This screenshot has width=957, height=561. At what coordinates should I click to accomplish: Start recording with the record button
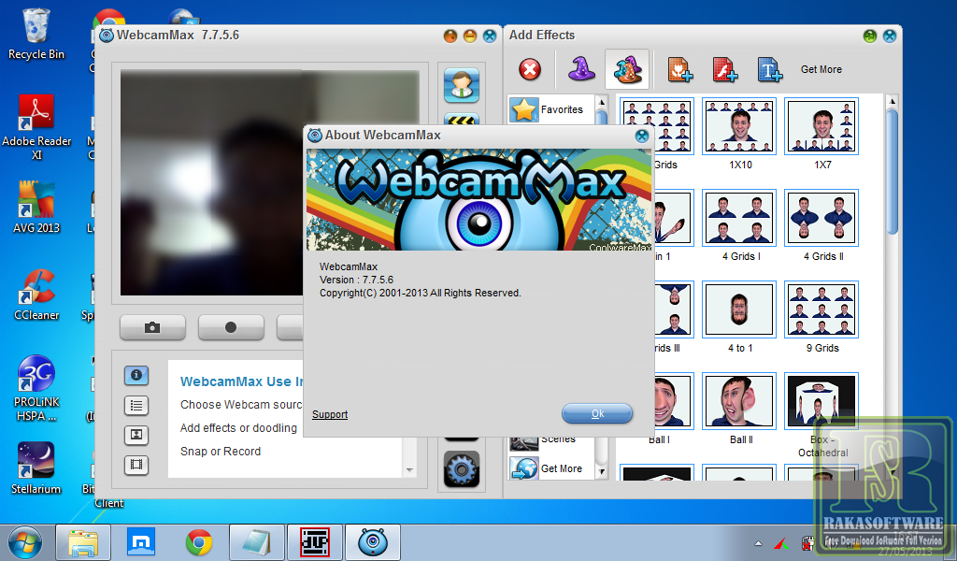coord(231,328)
